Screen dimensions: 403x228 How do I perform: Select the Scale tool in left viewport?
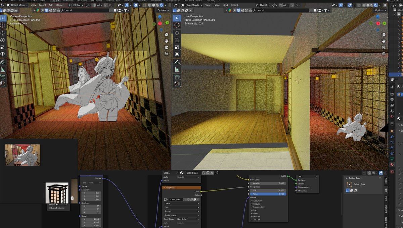tap(3, 47)
